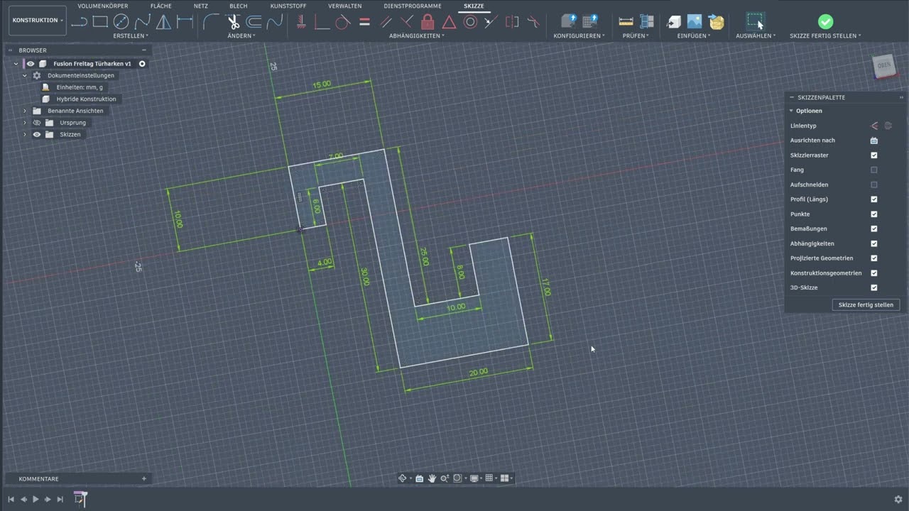Toggle the Bemaßungen checkbox
This screenshot has width=909, height=511.
point(874,229)
